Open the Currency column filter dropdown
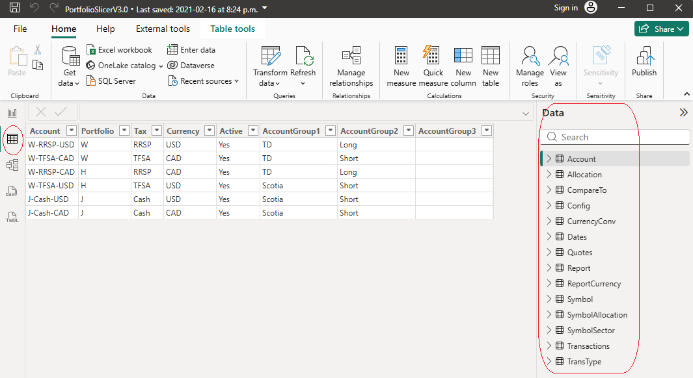This screenshot has height=378, width=693. coord(209,131)
